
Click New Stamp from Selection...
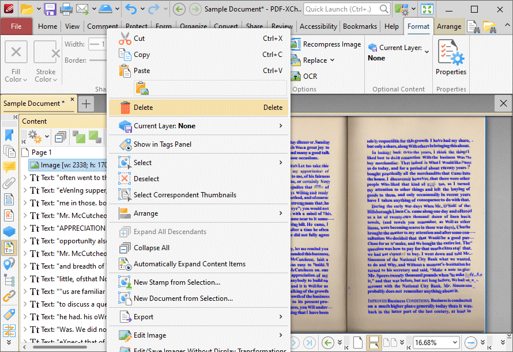(199, 282)
